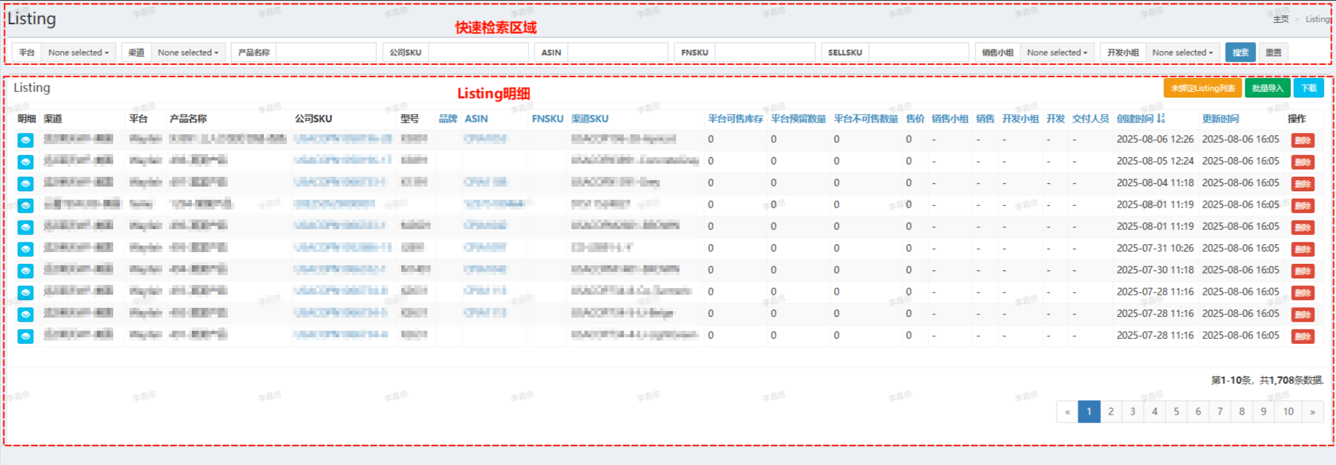Delete the listing created 2025-08-06 12:26

click(x=1303, y=140)
